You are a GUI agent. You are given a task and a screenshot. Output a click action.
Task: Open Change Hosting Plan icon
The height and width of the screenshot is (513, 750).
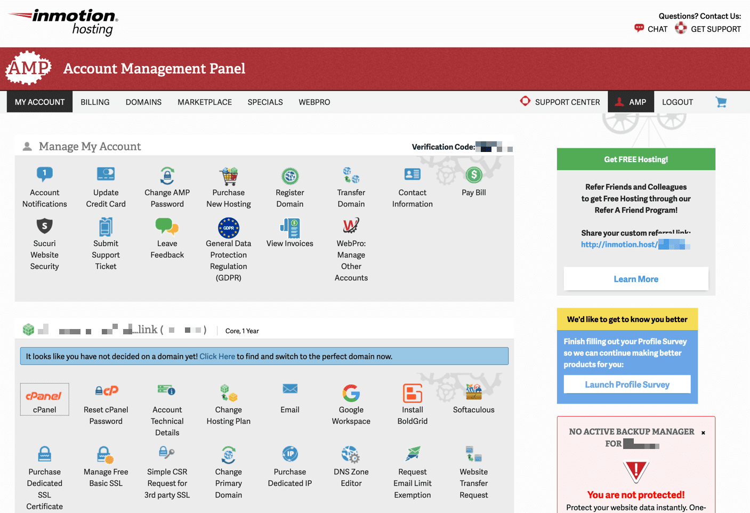click(229, 393)
